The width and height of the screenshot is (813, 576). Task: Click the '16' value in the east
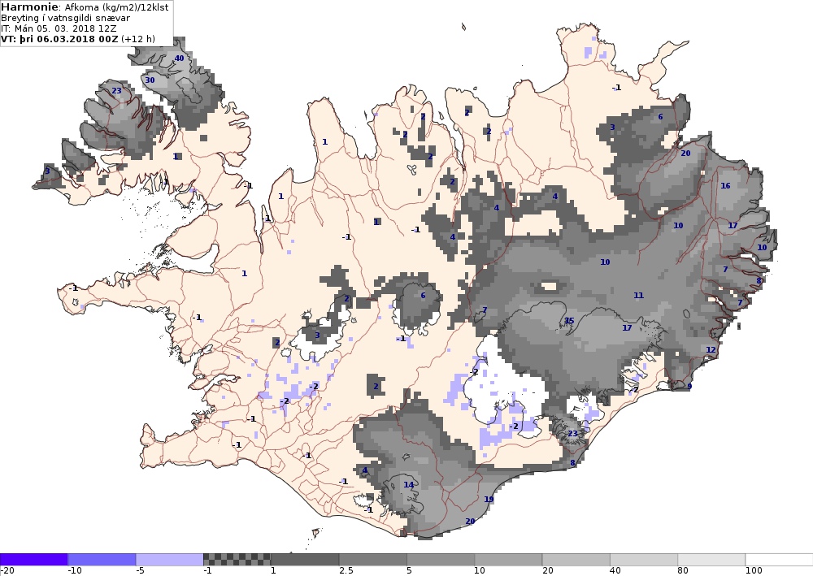(x=725, y=185)
